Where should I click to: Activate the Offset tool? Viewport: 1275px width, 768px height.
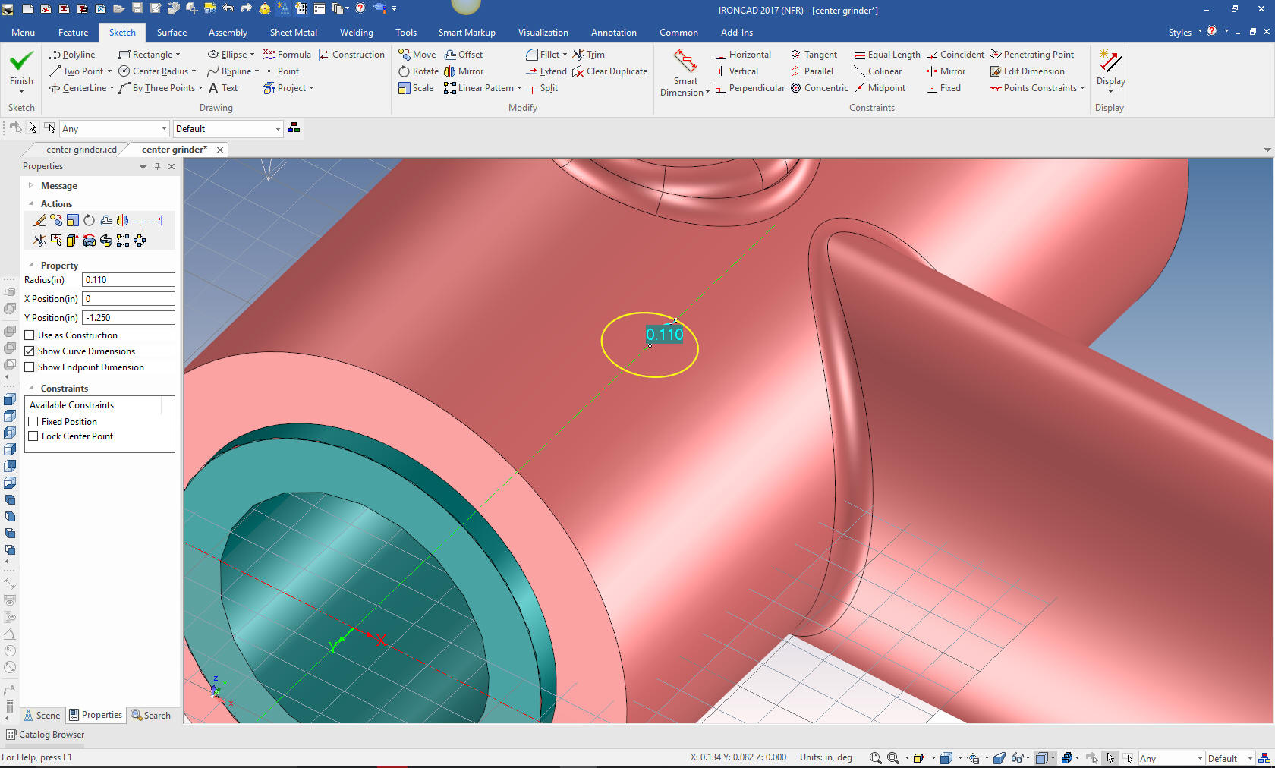pyautogui.click(x=464, y=55)
